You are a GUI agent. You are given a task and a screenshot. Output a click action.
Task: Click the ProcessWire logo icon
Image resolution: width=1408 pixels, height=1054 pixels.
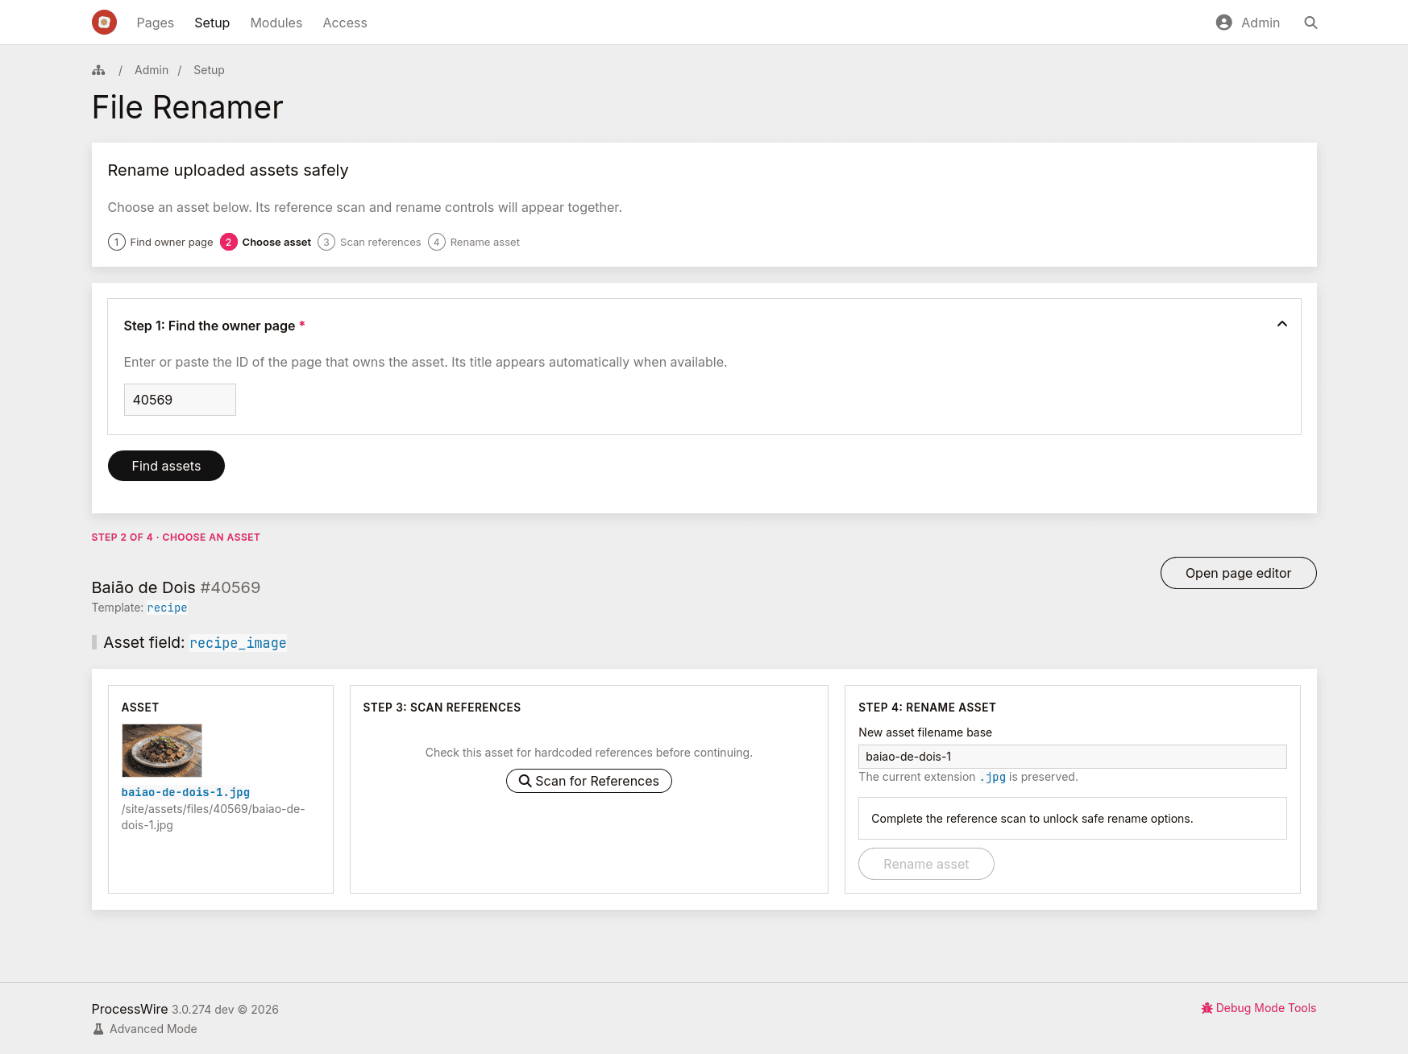coord(104,23)
